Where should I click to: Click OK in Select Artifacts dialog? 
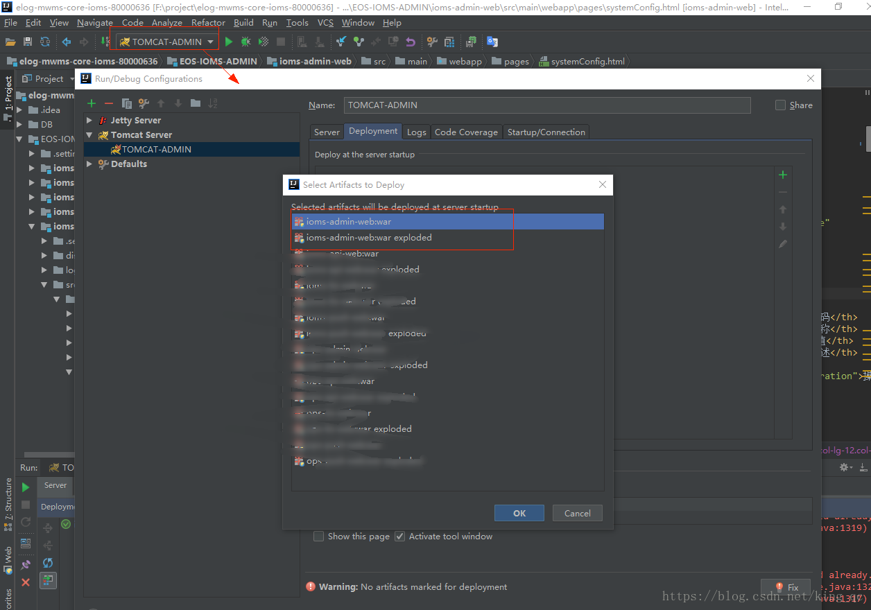click(519, 514)
